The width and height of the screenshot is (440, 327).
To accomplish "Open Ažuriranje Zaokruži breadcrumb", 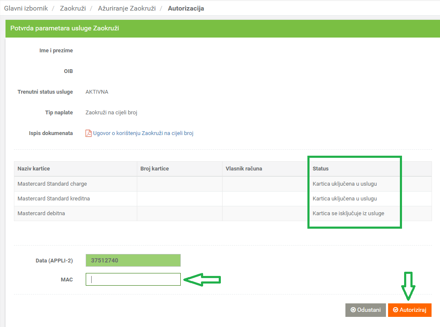I will pos(127,8).
